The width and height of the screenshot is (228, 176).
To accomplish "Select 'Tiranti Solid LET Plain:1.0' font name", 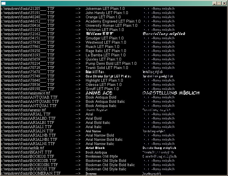I will [x=107, y=68].
